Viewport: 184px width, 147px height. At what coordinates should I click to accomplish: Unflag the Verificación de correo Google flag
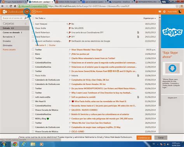click(70, 41)
